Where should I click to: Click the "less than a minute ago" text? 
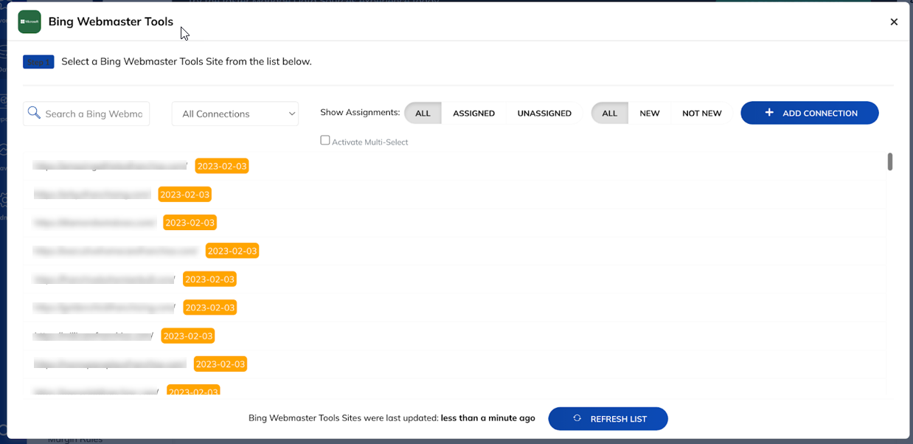pyautogui.click(x=488, y=418)
